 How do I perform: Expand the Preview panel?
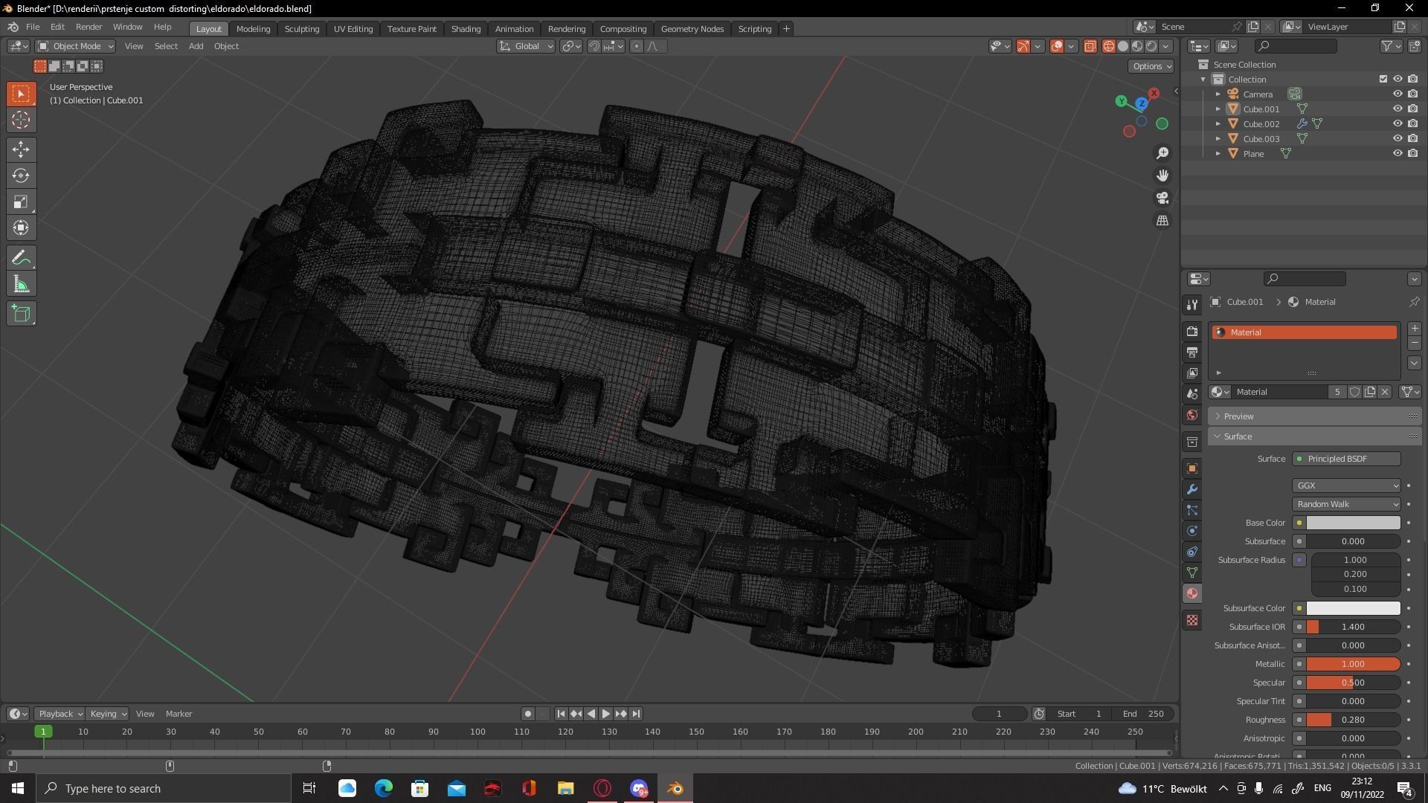pos(1238,416)
